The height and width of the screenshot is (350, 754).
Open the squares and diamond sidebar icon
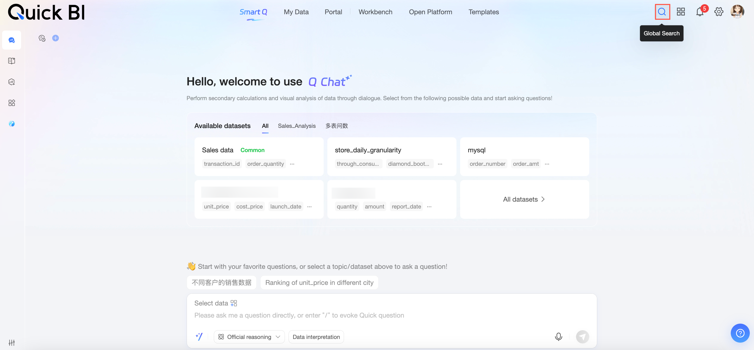(12, 103)
